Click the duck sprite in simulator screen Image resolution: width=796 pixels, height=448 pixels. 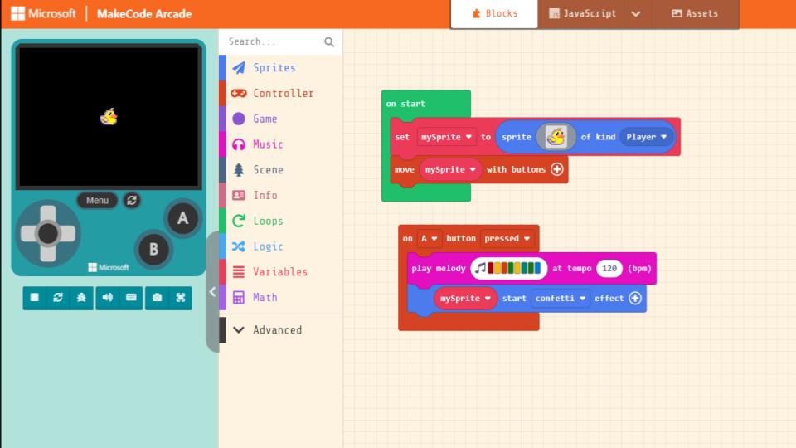click(x=109, y=117)
